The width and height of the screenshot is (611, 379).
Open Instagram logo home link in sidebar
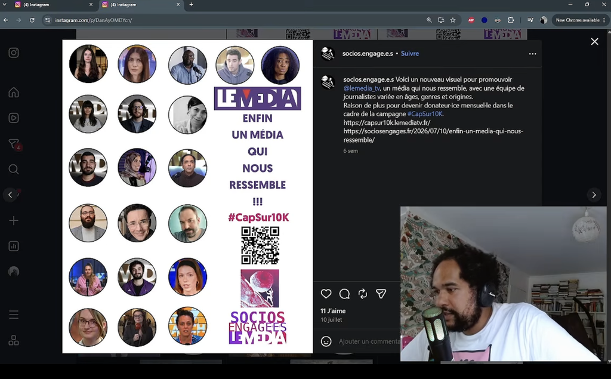pyautogui.click(x=14, y=53)
